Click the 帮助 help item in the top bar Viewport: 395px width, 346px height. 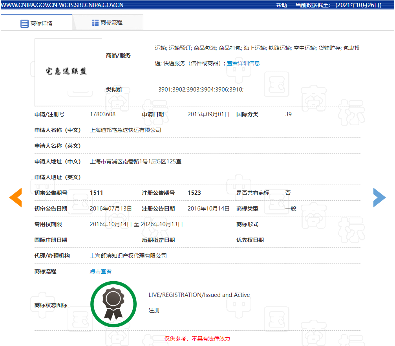click(x=281, y=5)
